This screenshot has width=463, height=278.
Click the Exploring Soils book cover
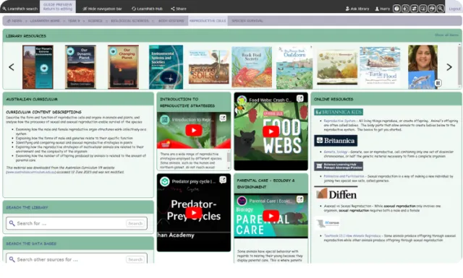(209, 67)
